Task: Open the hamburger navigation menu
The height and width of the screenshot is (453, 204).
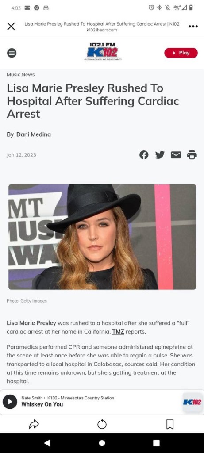Action: click(x=12, y=53)
